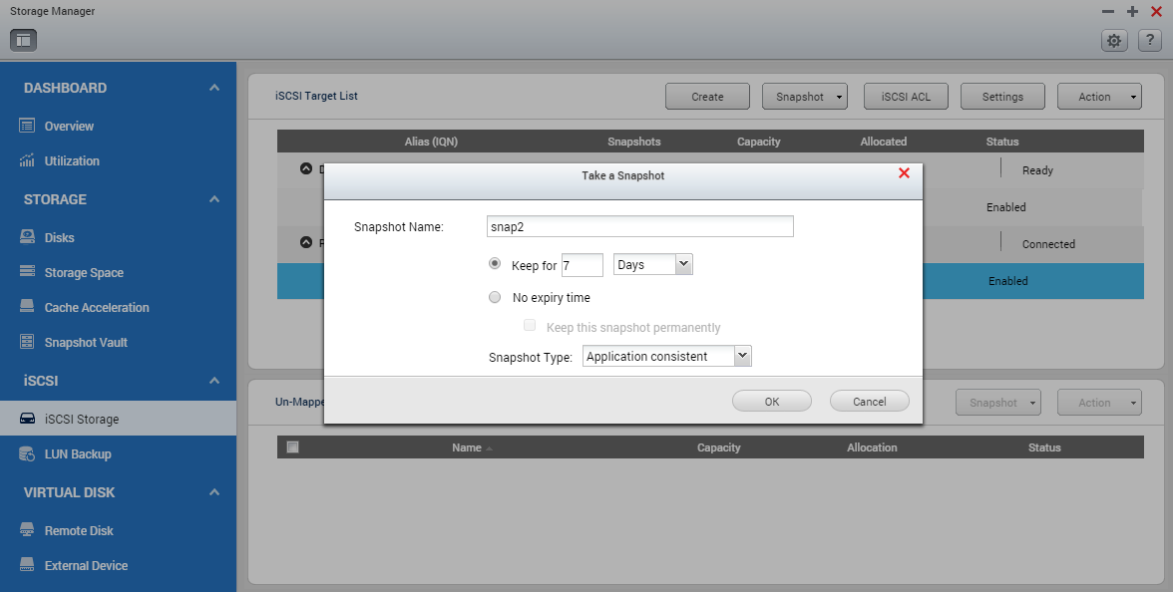The height and width of the screenshot is (592, 1173).
Task: Click the Allocation column header in Un-Mapped list
Action: point(872,447)
